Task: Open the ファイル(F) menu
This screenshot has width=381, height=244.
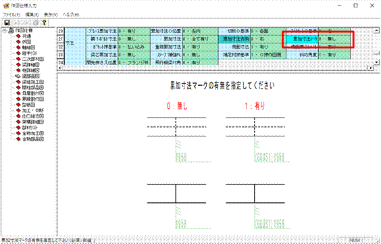Action: (x=11, y=15)
